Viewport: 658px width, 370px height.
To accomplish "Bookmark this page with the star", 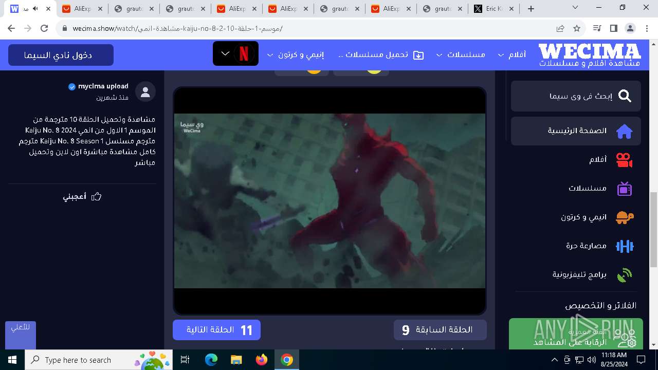I will pyautogui.click(x=577, y=28).
